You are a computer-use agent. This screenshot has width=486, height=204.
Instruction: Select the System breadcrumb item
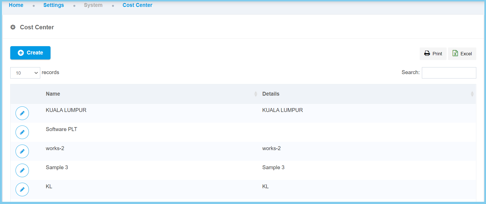pyautogui.click(x=93, y=5)
